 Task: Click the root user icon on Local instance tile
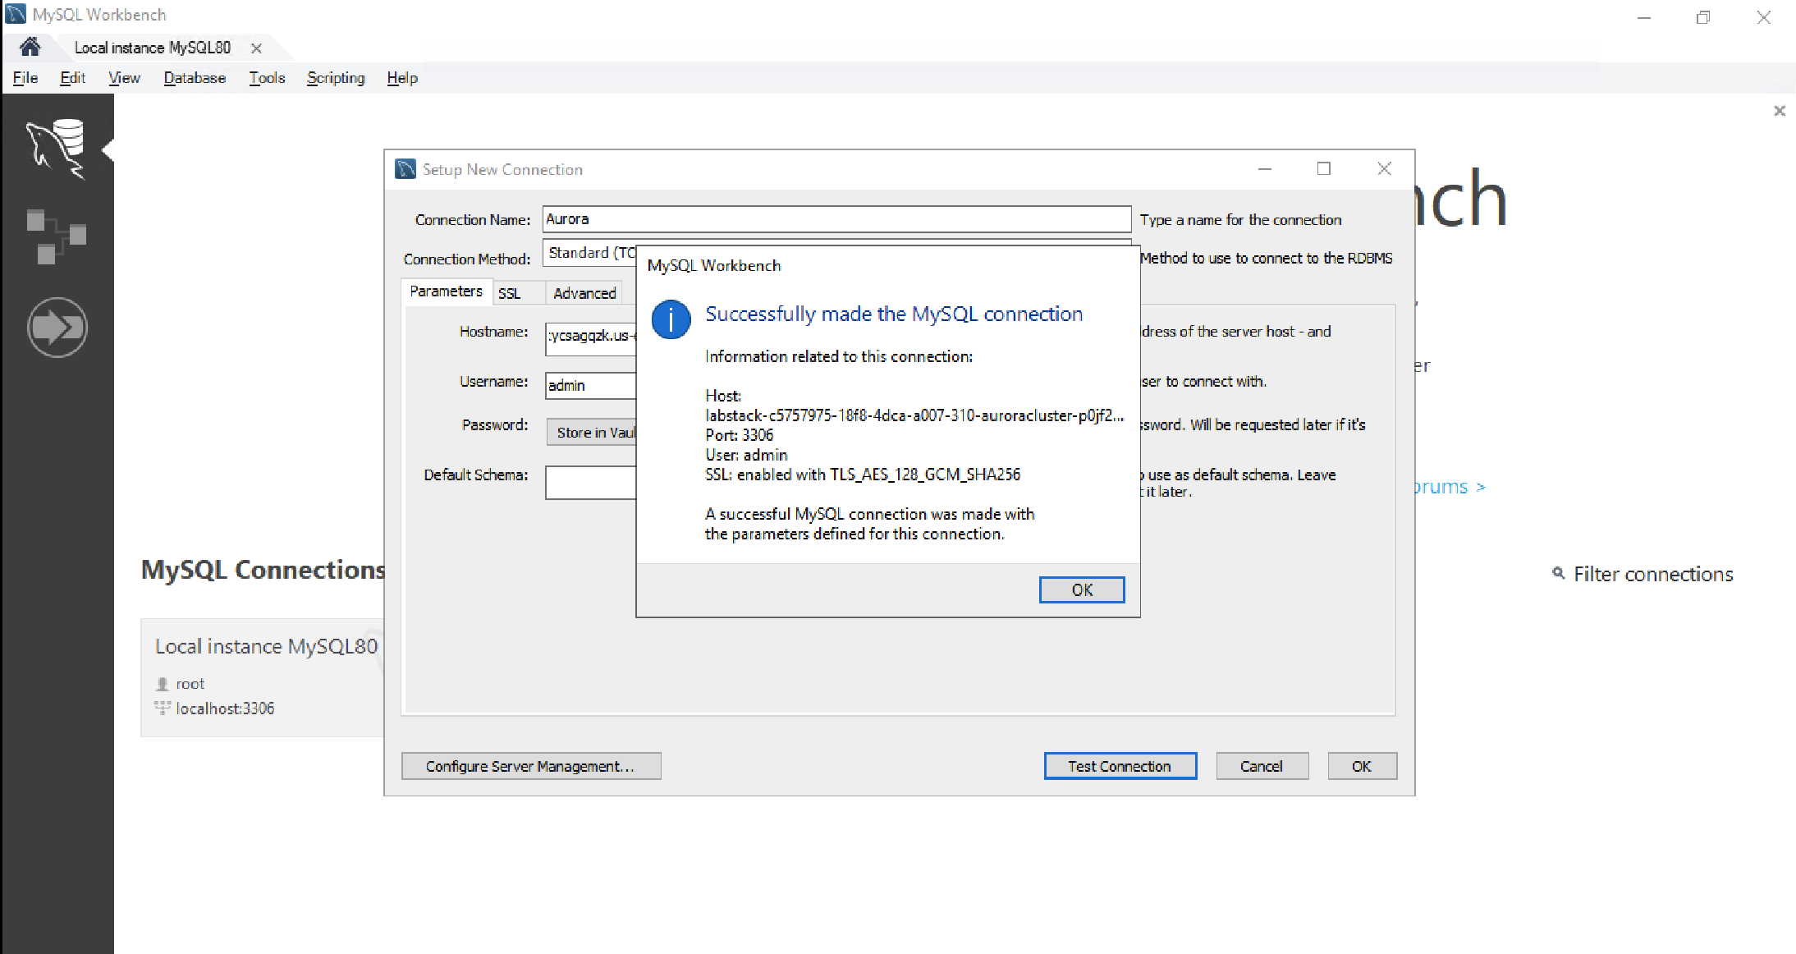click(163, 684)
